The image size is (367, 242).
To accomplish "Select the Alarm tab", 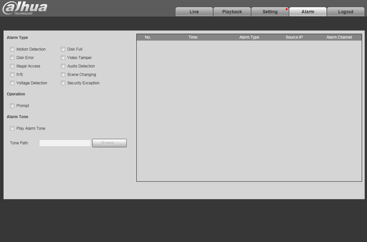I will pos(308,12).
